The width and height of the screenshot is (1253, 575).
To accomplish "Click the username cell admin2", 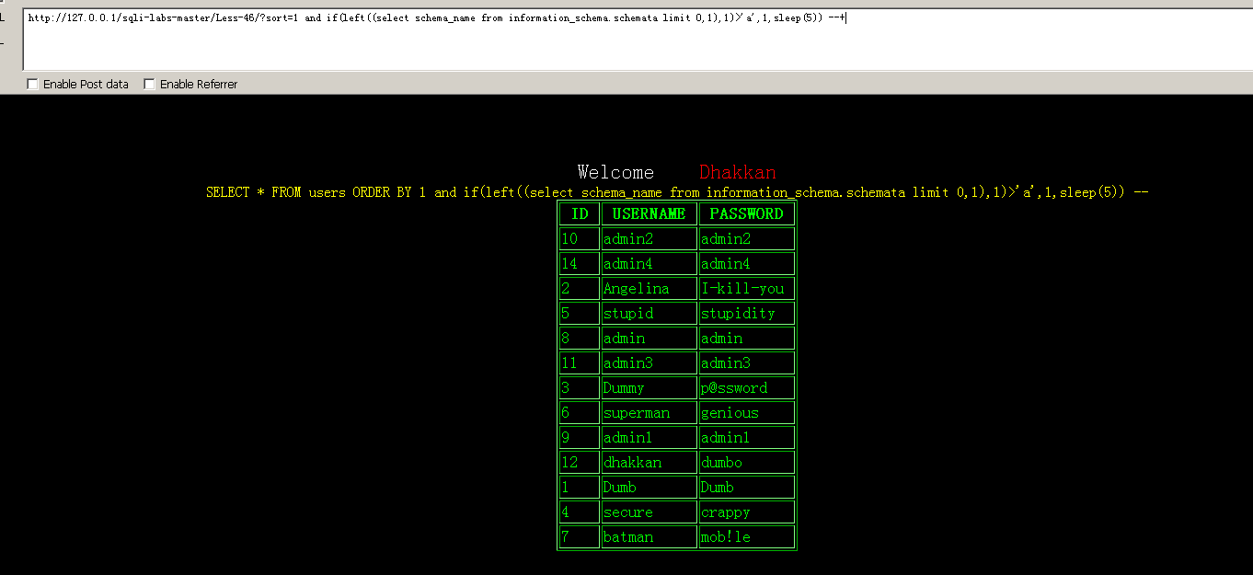I will (649, 238).
